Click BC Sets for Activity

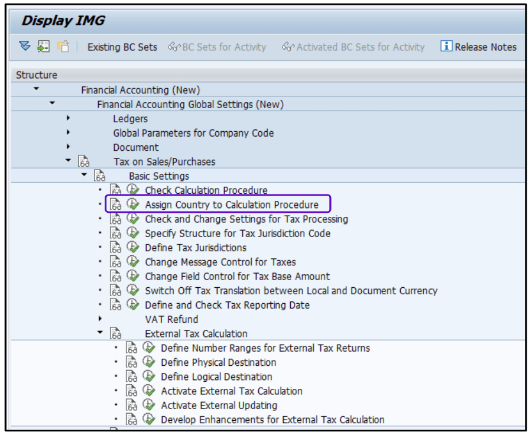click(218, 46)
